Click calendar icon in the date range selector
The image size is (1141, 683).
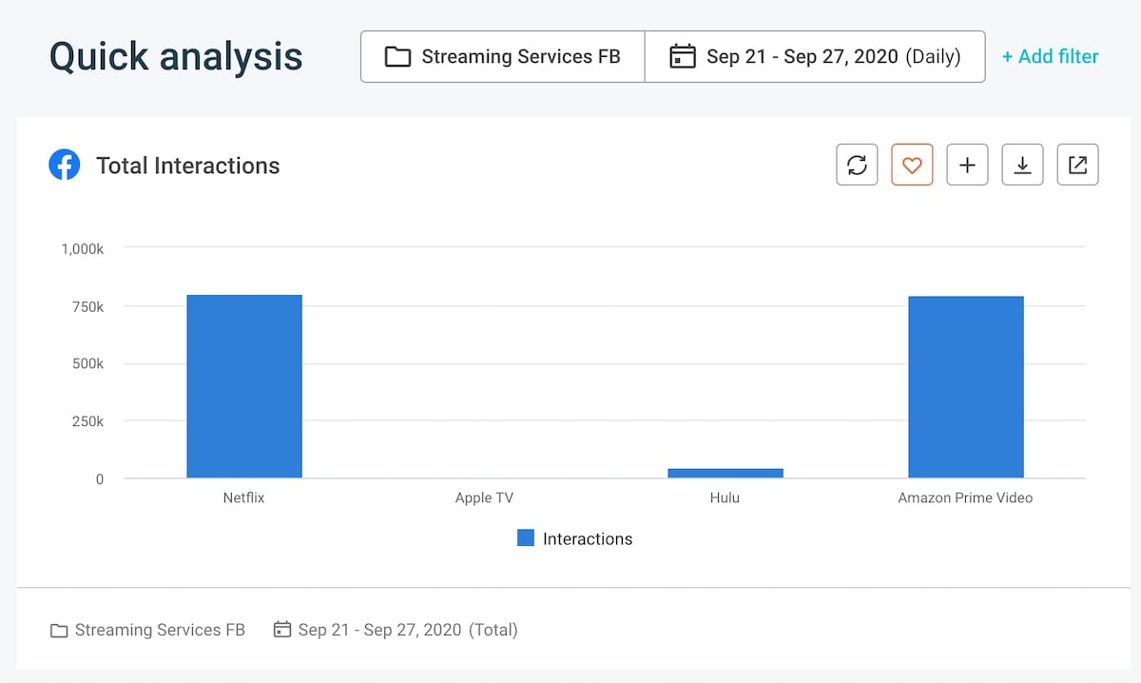coord(682,57)
